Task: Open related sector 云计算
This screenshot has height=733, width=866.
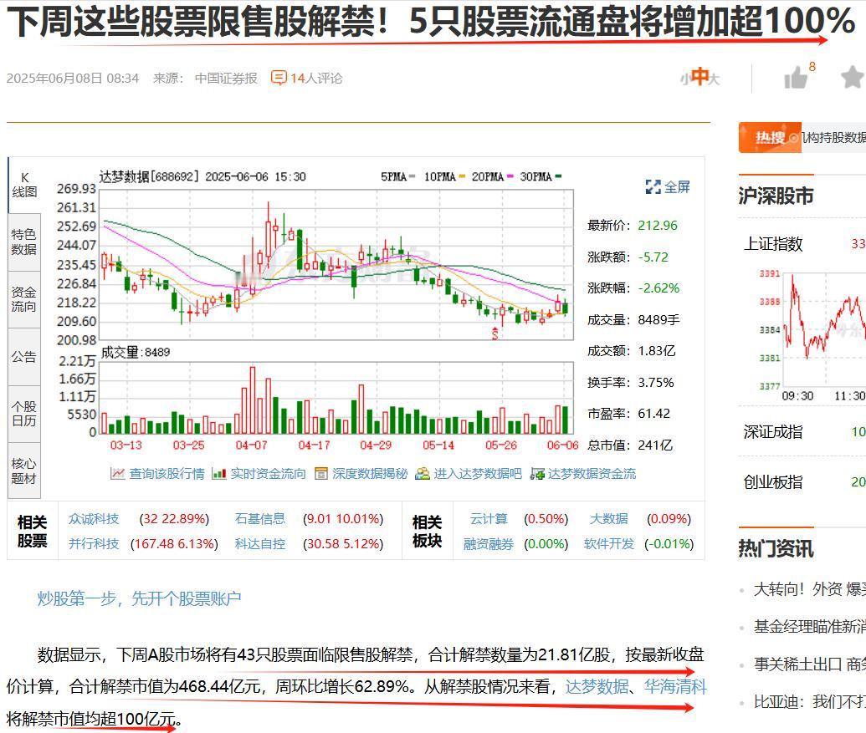Action: (x=489, y=519)
